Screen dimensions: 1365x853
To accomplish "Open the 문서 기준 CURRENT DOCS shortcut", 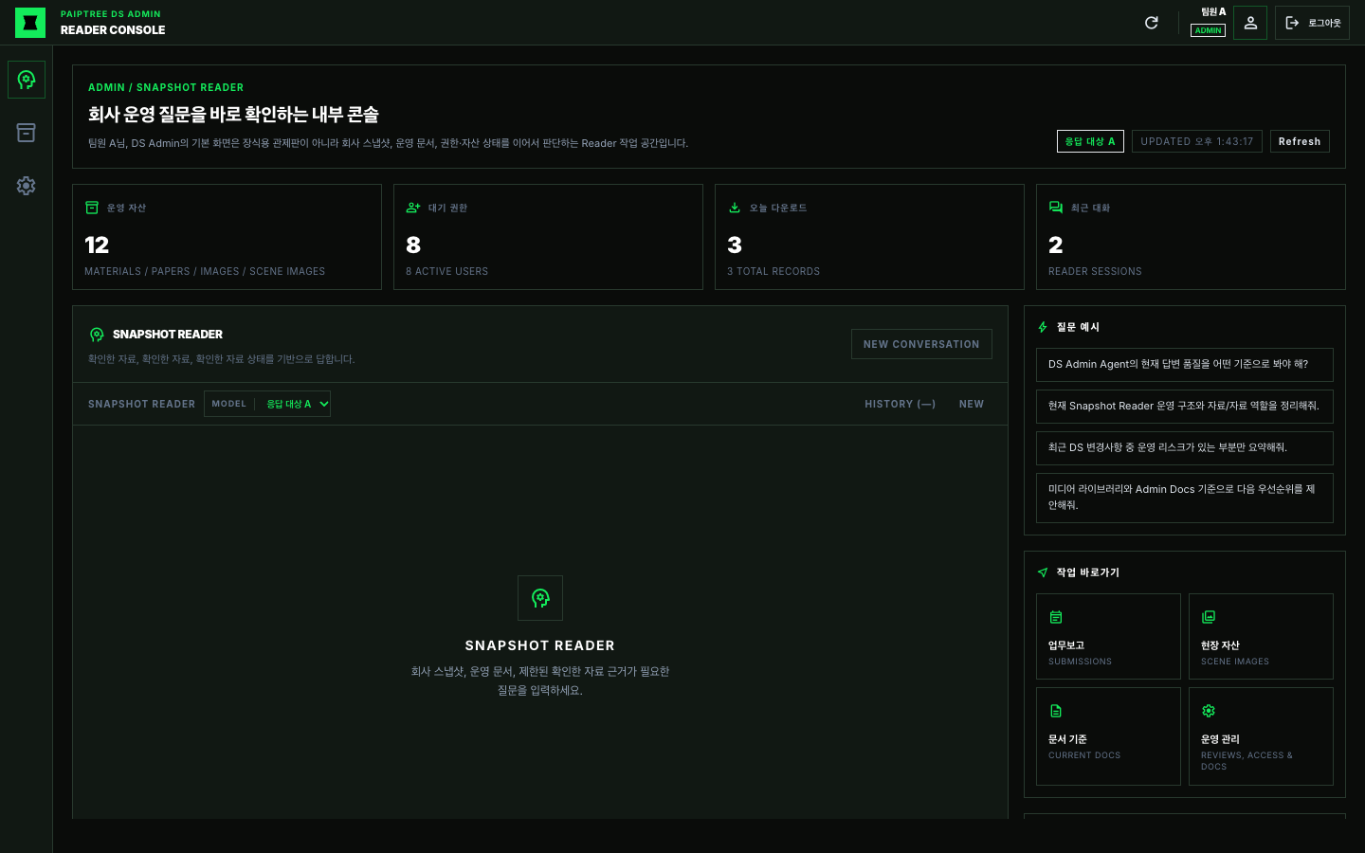I will pyautogui.click(x=1108, y=736).
